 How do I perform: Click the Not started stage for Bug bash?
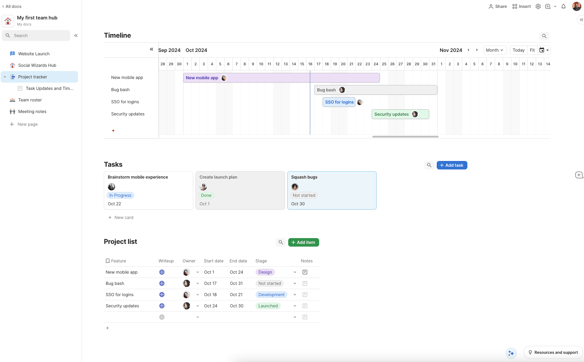click(270, 283)
